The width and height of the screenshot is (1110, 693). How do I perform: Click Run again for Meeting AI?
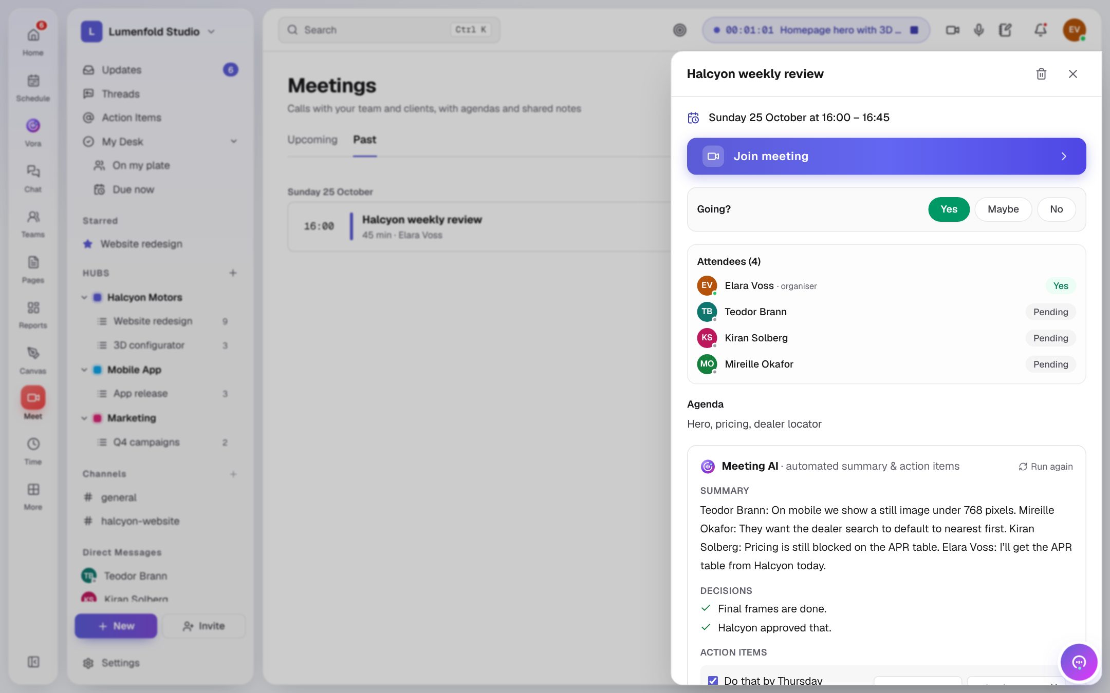tap(1045, 467)
